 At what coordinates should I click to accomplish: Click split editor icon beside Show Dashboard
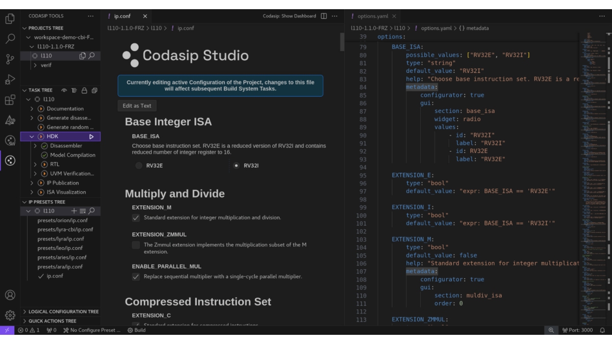tap(323, 16)
